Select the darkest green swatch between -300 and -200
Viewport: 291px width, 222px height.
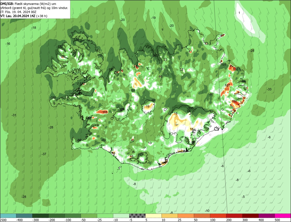[x=40, y=216]
